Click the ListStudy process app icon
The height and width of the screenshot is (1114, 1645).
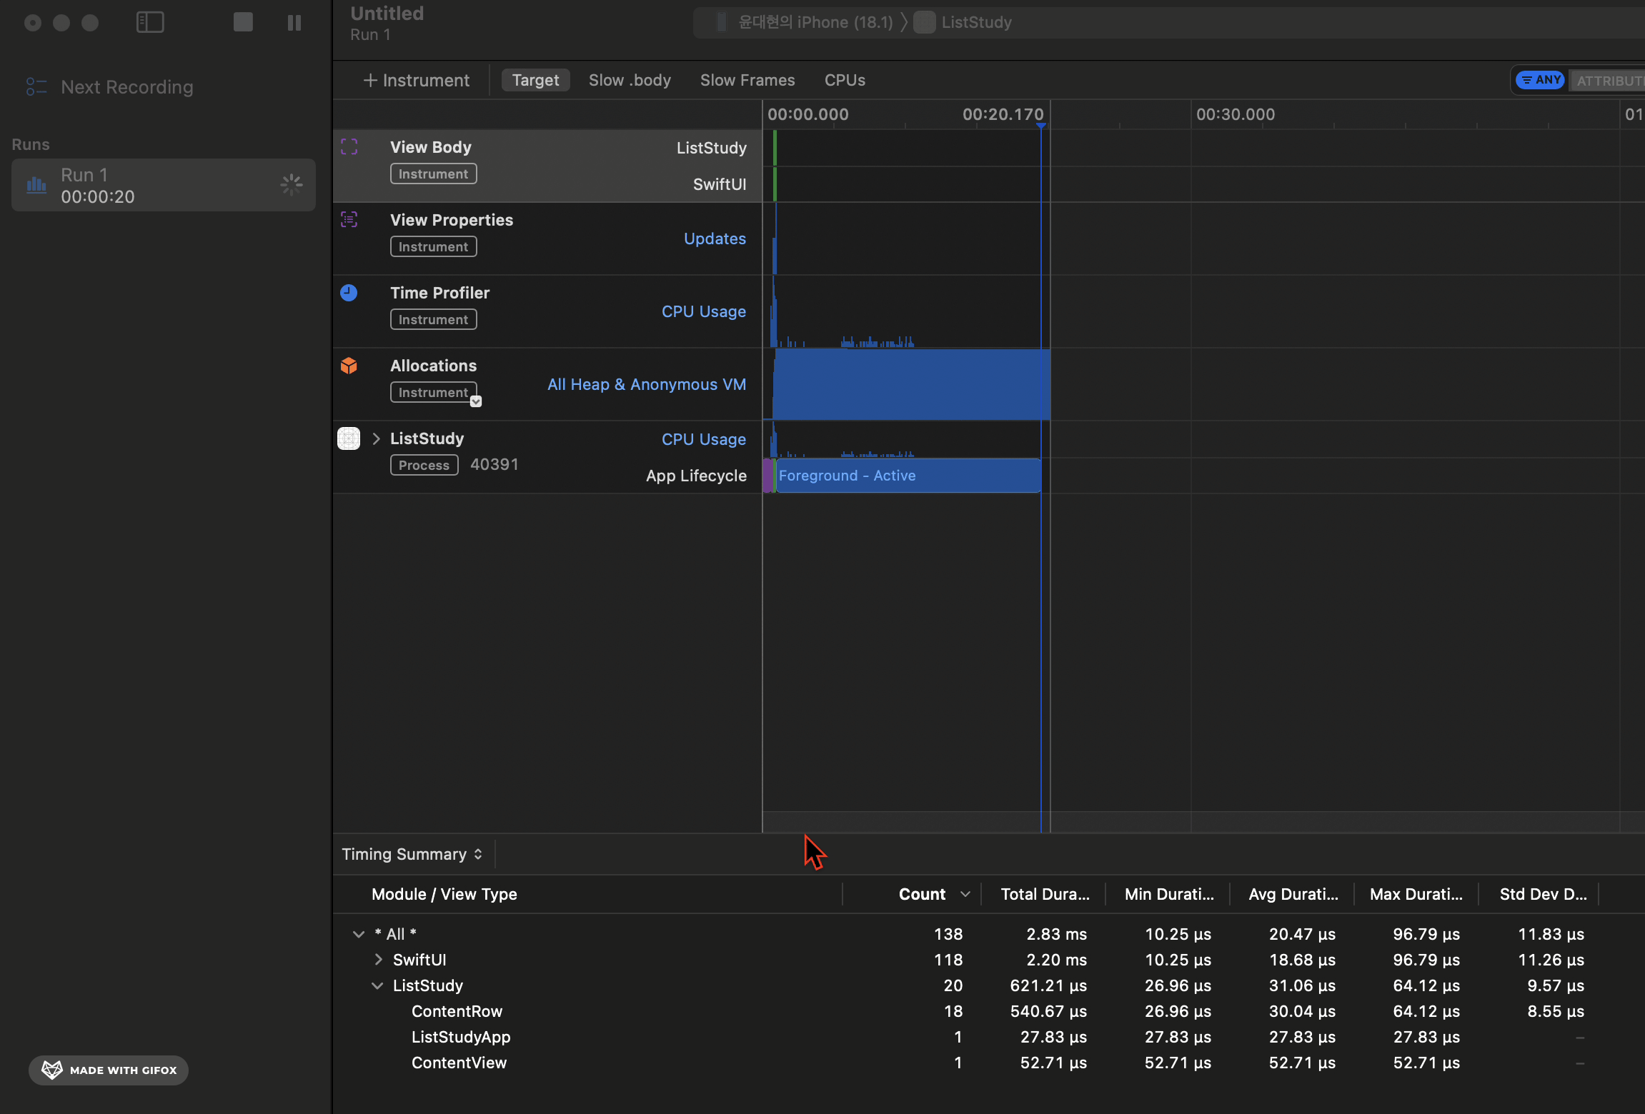(x=349, y=438)
